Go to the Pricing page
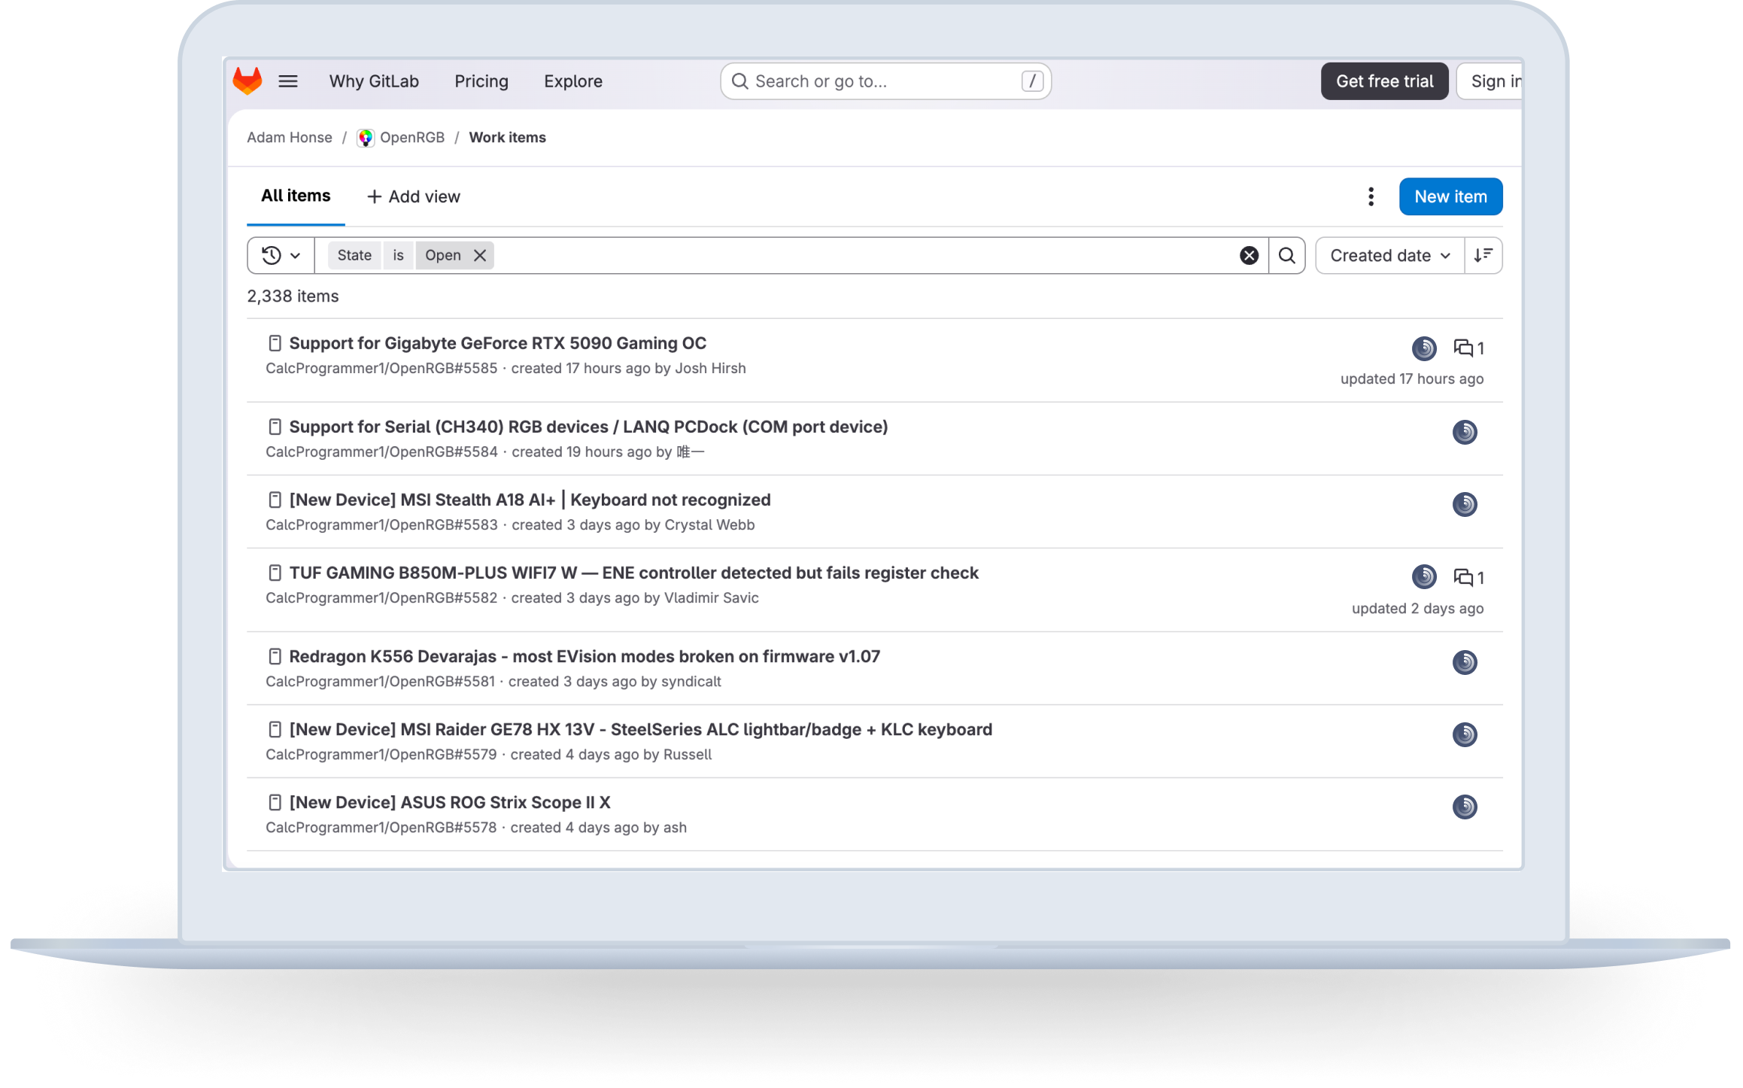 pyautogui.click(x=481, y=81)
